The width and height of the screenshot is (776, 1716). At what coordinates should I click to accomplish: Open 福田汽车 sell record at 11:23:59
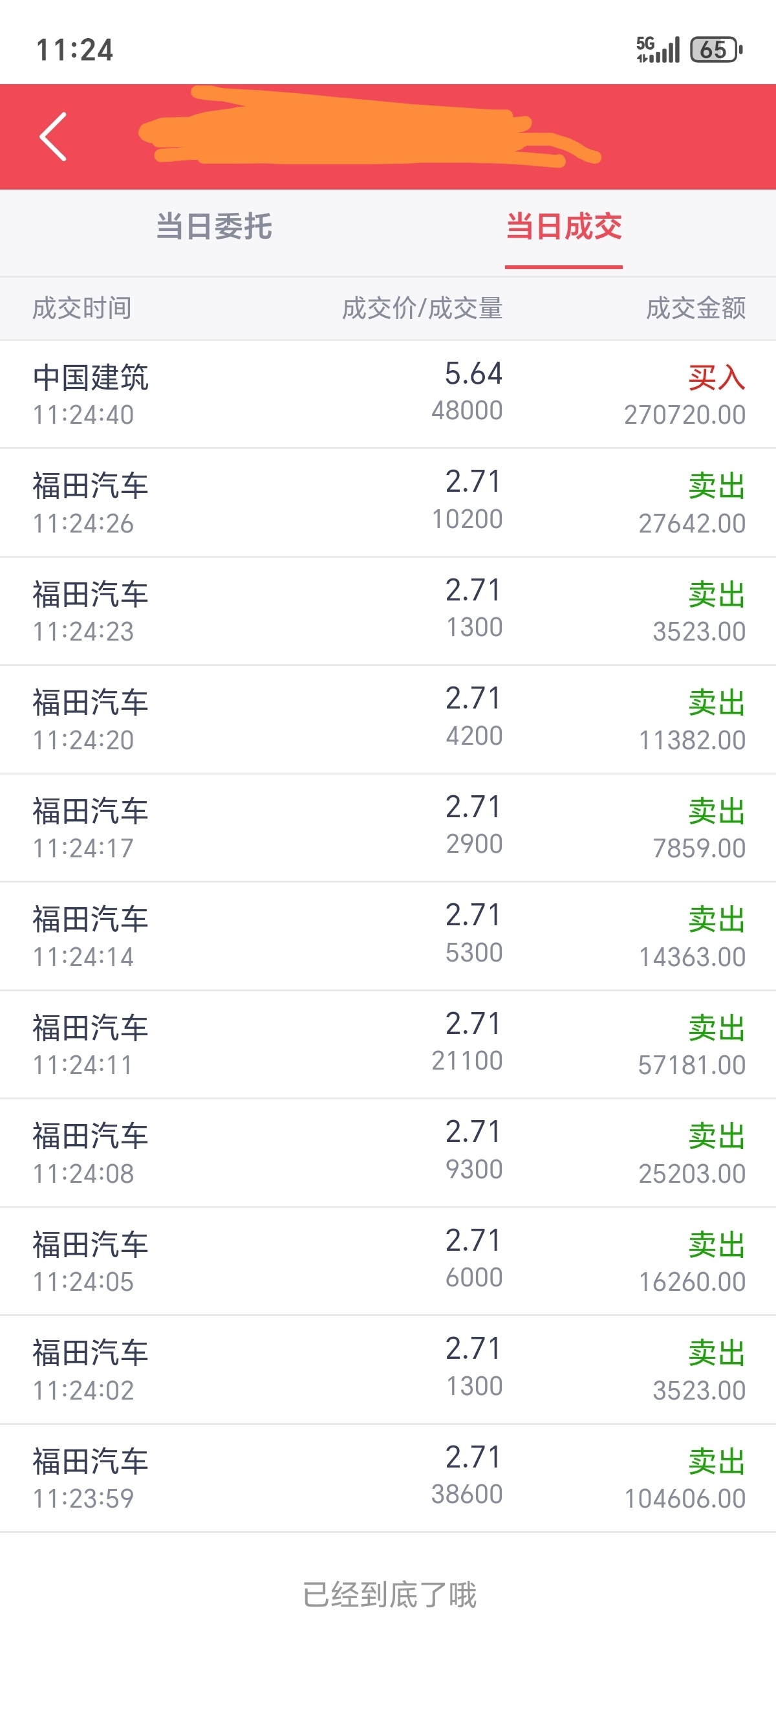click(x=388, y=1478)
